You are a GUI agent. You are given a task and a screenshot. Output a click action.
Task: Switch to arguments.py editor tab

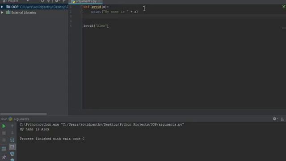tap(85, 1)
